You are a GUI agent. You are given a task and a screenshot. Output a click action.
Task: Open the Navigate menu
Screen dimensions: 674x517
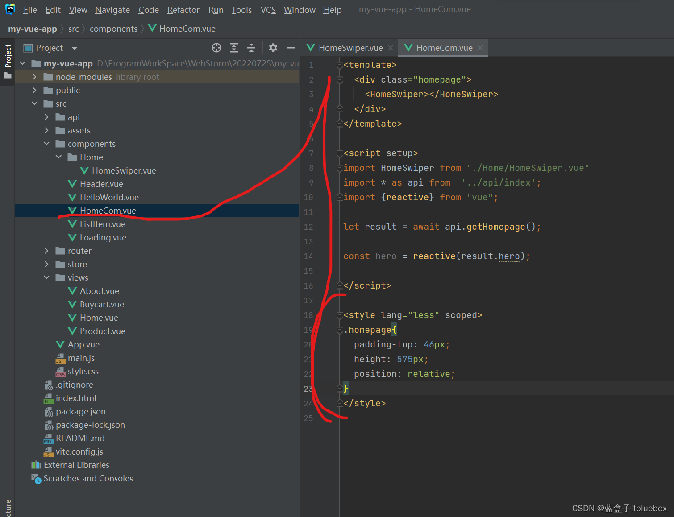[x=112, y=10]
